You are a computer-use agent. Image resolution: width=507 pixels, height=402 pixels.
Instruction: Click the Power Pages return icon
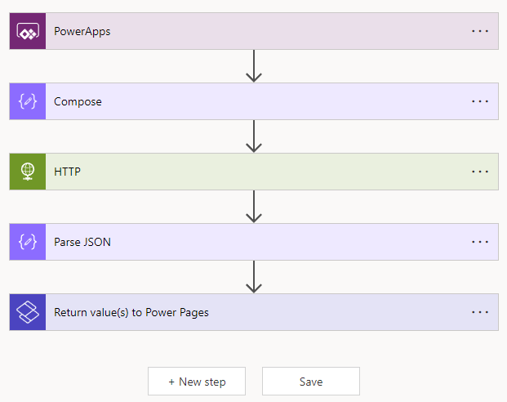pos(28,312)
